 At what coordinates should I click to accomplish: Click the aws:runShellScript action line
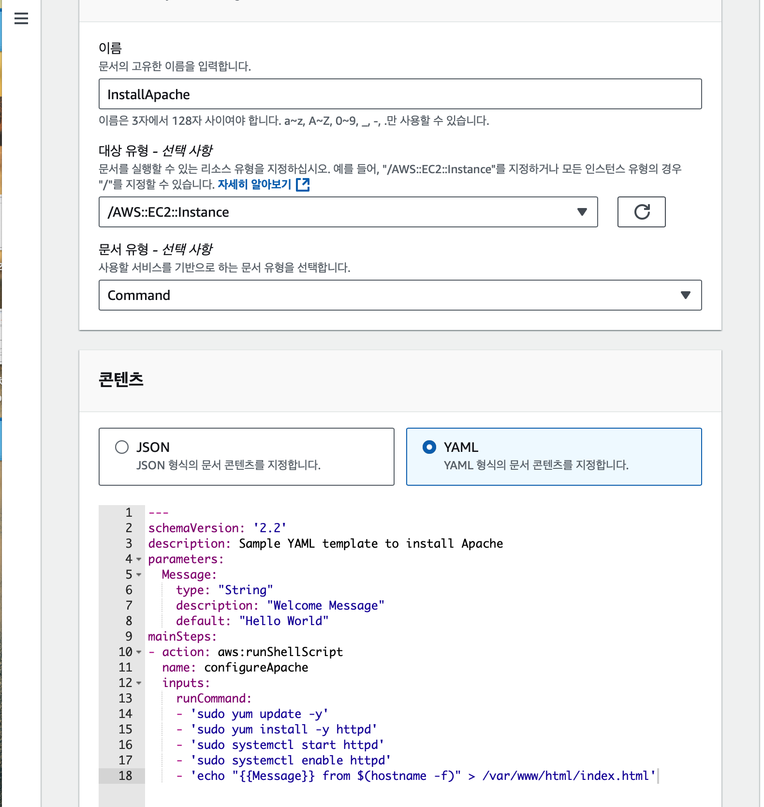pyautogui.click(x=246, y=652)
